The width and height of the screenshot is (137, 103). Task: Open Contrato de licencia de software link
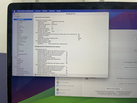(105, 91)
